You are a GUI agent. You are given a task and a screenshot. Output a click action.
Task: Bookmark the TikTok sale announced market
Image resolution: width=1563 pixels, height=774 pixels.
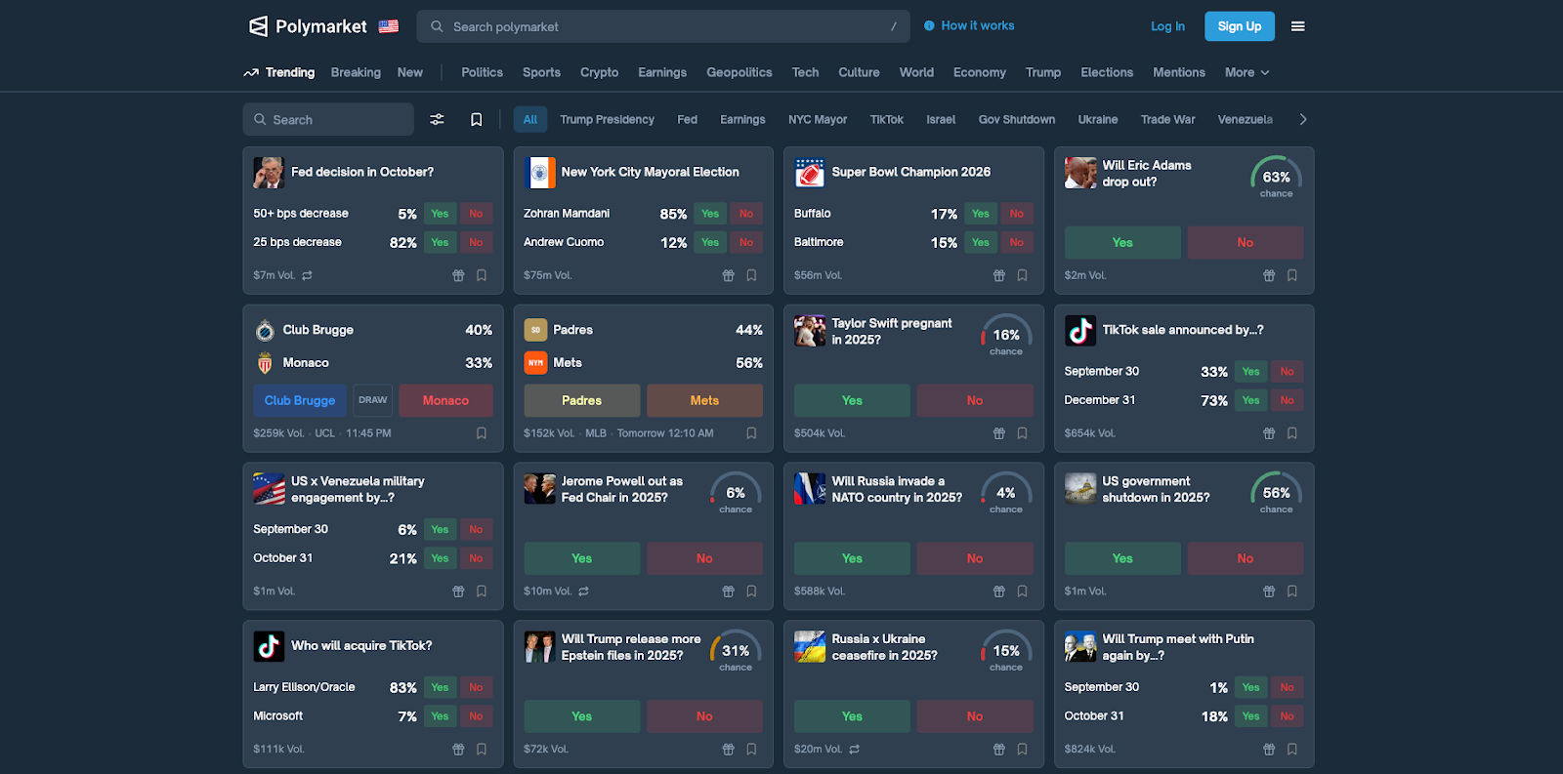(x=1292, y=433)
